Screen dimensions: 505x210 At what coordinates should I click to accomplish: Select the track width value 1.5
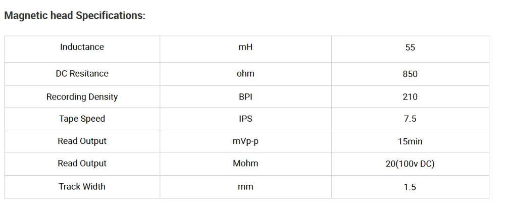tap(410, 187)
